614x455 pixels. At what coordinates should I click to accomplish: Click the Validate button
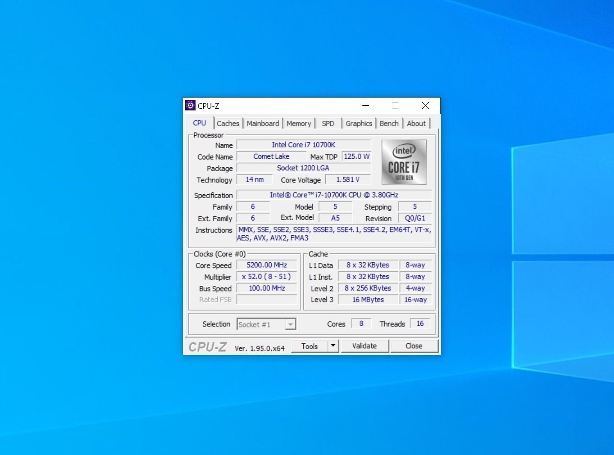[x=365, y=346]
